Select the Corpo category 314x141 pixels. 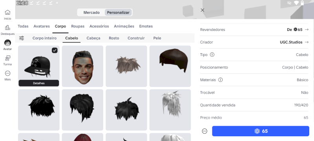point(60,26)
